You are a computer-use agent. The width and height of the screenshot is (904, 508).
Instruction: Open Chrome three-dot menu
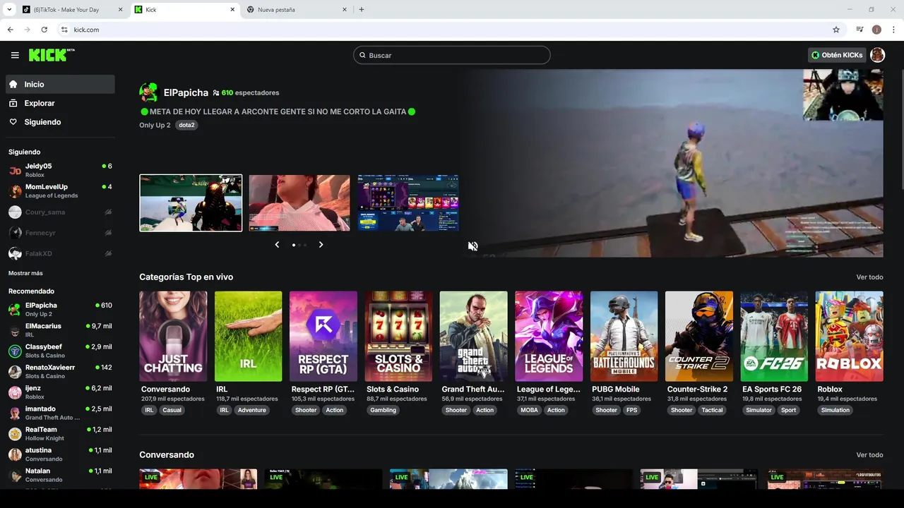tap(894, 30)
